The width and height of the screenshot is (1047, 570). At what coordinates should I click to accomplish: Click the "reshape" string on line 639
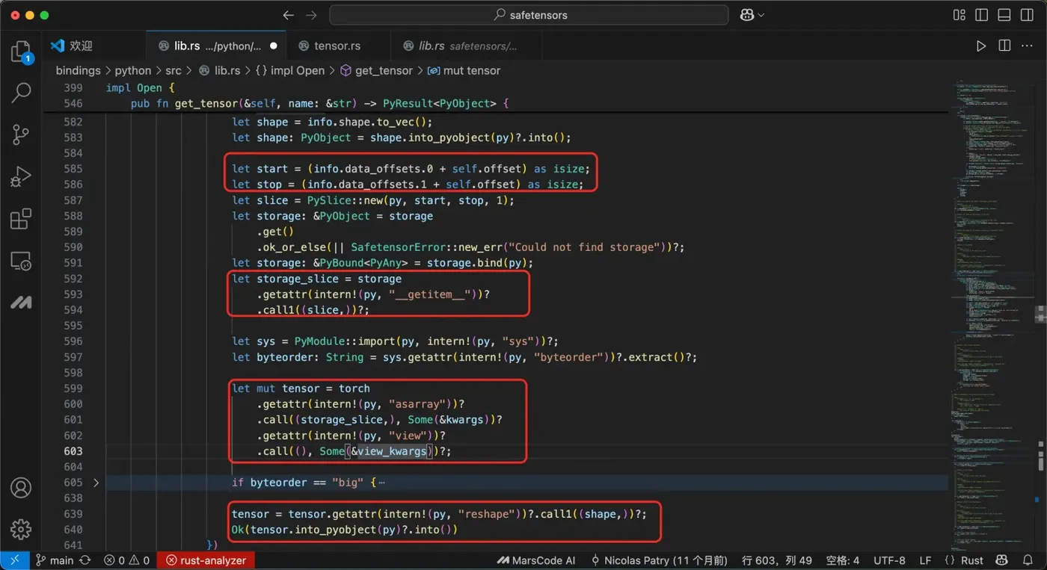[488, 514]
